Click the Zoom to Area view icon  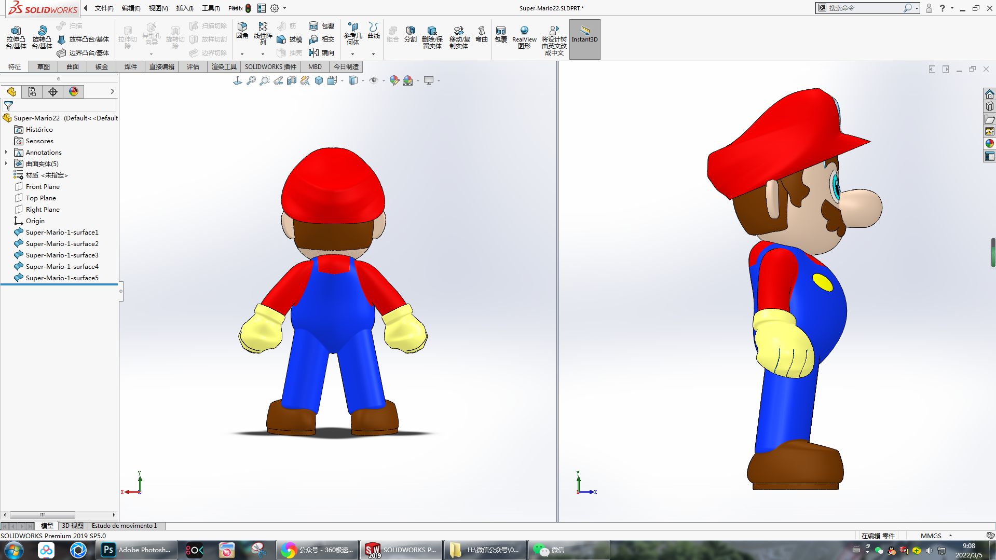pos(265,80)
